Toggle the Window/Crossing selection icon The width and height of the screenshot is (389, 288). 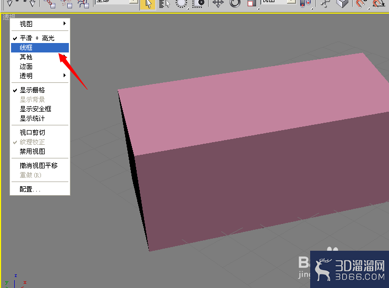click(x=199, y=4)
